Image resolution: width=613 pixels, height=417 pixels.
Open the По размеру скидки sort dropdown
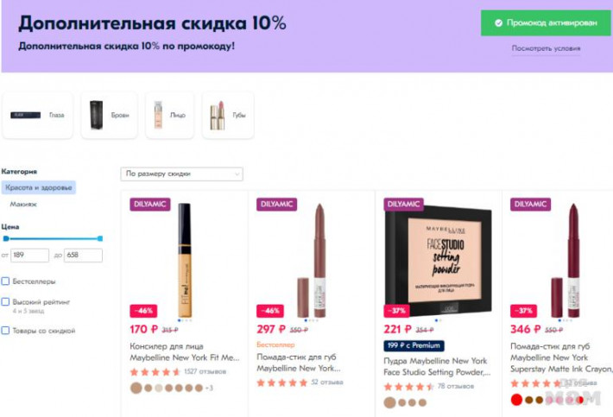click(182, 174)
